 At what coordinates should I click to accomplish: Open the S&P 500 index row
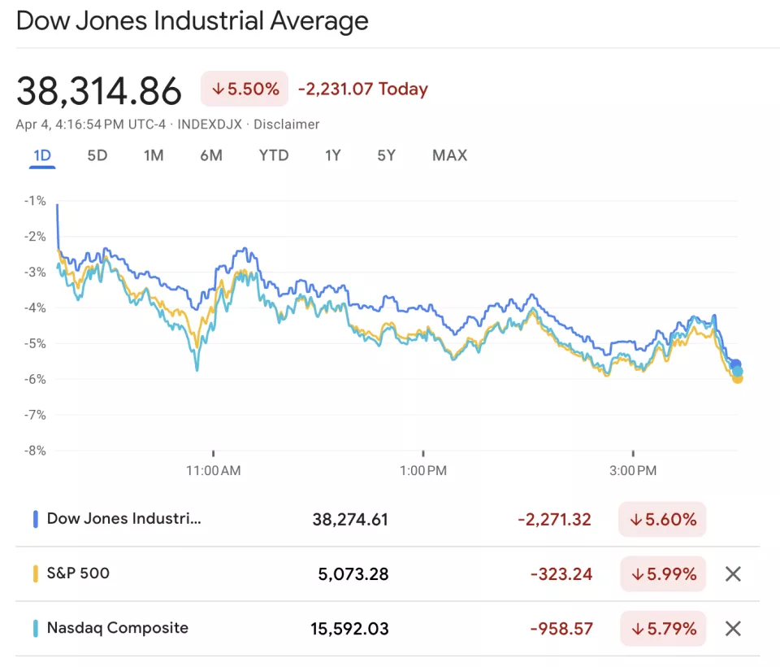tap(78, 573)
